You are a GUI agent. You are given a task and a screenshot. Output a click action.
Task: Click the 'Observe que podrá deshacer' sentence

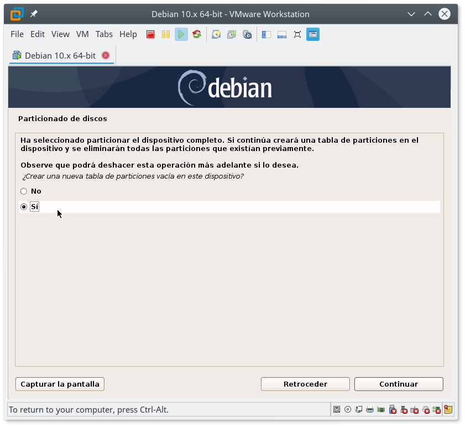point(159,165)
